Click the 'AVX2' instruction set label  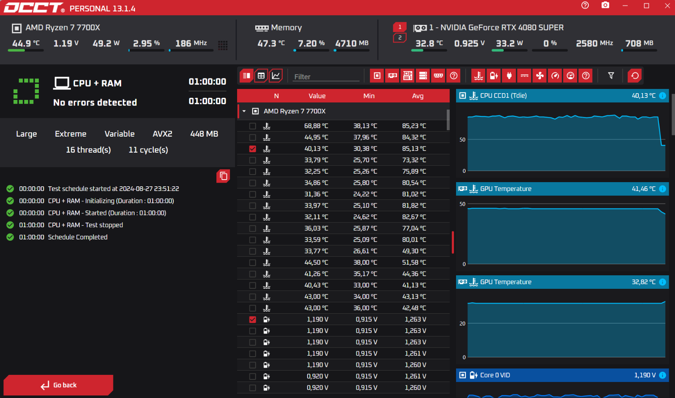click(162, 134)
